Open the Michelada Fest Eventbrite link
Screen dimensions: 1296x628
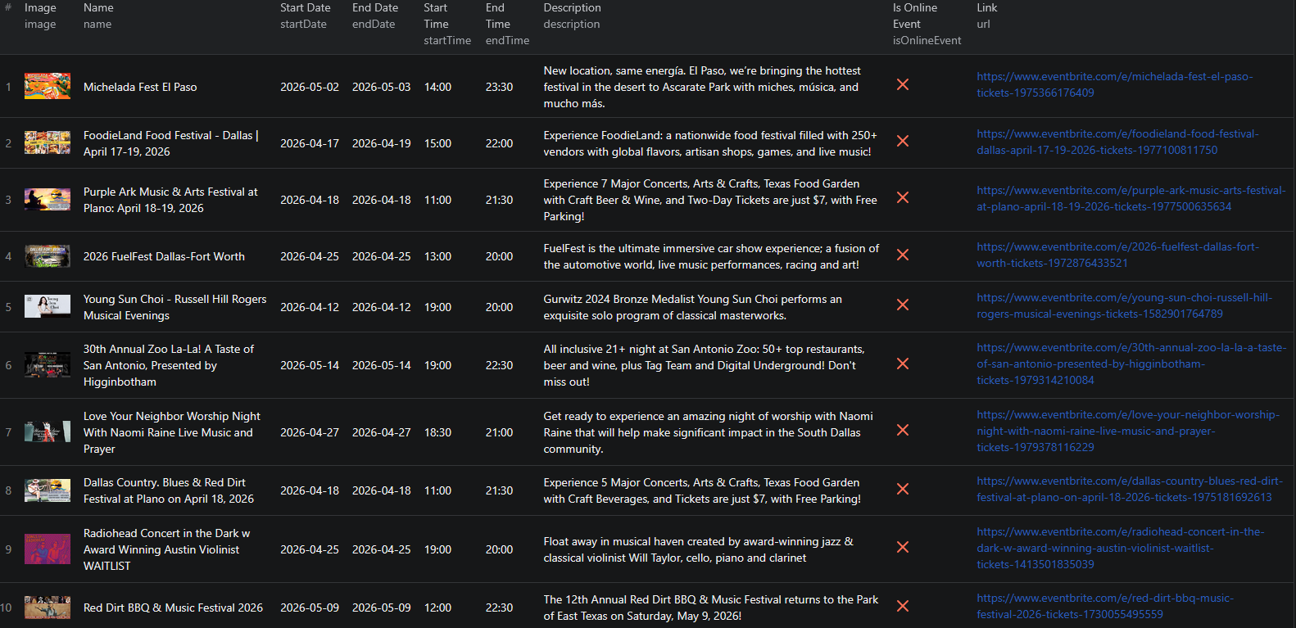pos(1114,85)
